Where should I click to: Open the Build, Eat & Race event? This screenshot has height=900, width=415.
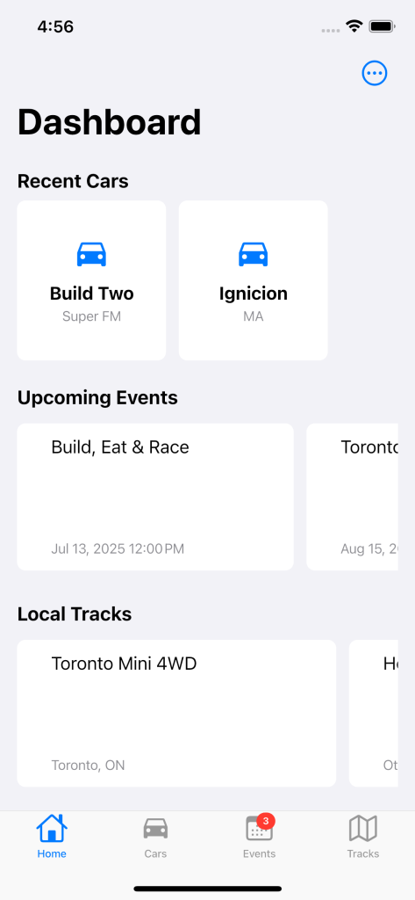(x=155, y=497)
